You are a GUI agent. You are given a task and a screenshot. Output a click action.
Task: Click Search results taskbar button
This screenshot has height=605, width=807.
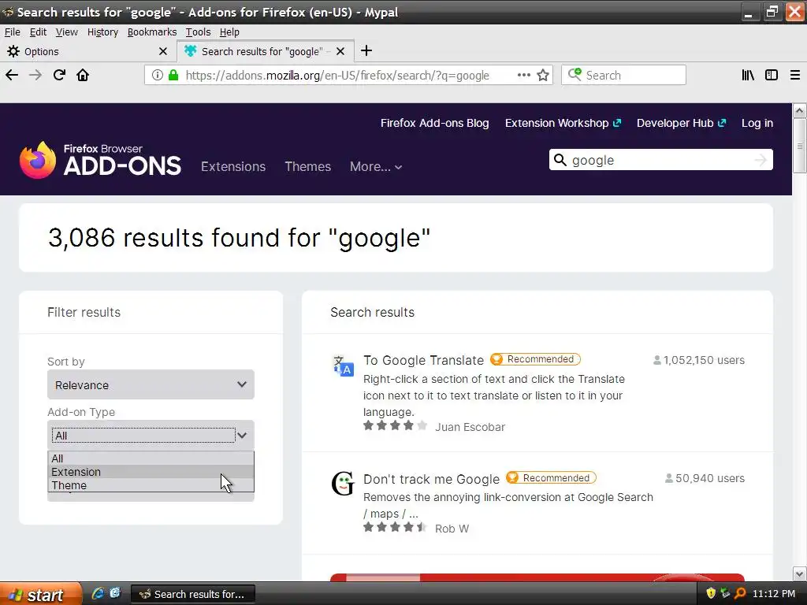click(x=193, y=594)
